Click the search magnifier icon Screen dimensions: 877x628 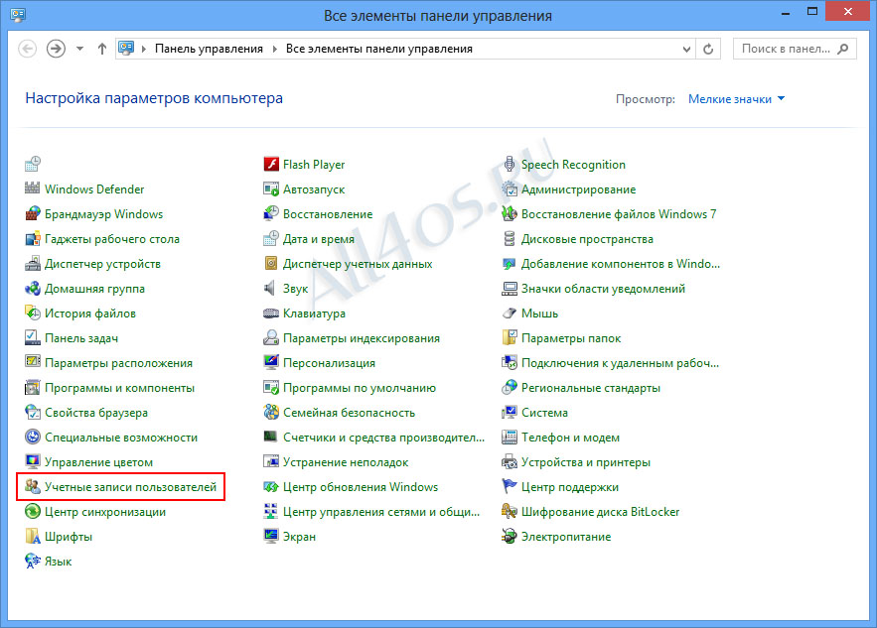[843, 50]
